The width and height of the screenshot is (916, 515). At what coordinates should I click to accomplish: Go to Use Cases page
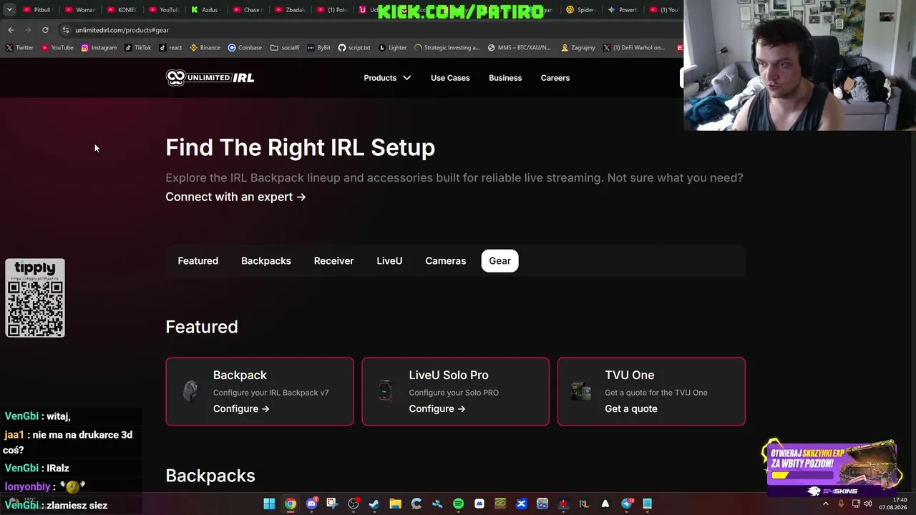click(450, 78)
